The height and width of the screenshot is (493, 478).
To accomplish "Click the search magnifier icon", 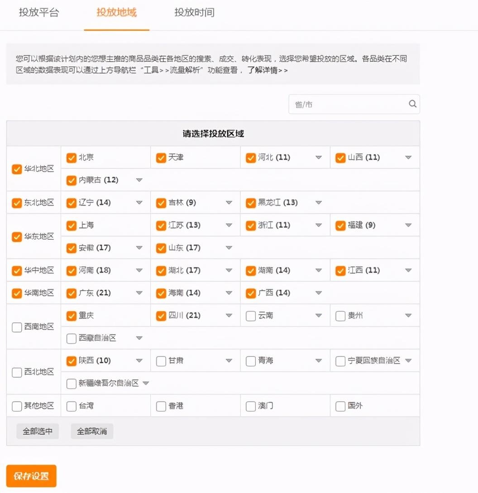I will coord(412,104).
